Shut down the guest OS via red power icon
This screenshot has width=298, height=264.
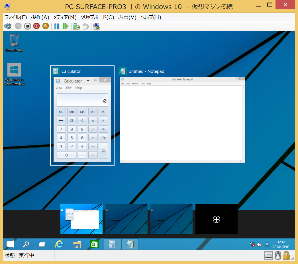pyautogui.click(x=36, y=26)
